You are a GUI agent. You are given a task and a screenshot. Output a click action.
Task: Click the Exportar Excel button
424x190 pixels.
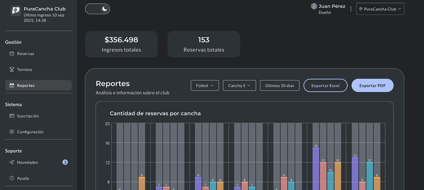(x=325, y=85)
